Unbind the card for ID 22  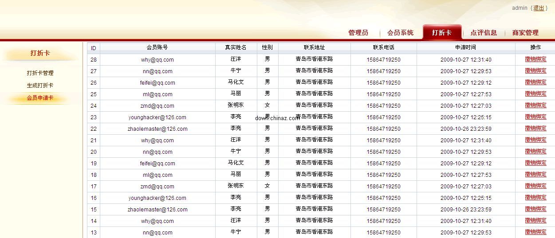535,128
